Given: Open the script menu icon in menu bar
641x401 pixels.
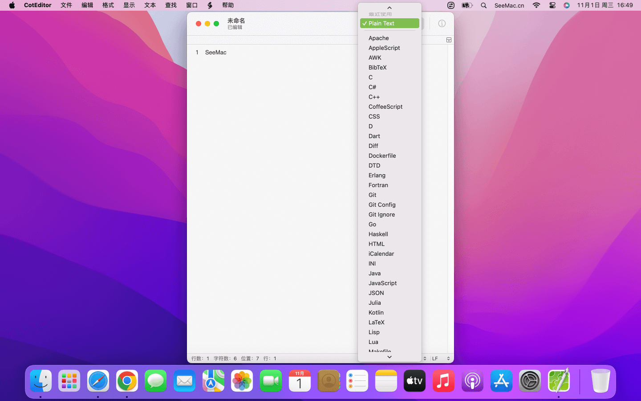Looking at the screenshot, I should [x=210, y=5].
